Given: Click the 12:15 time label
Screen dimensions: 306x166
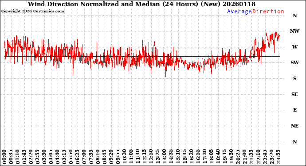Looking at the screenshot, I should [144, 157].
